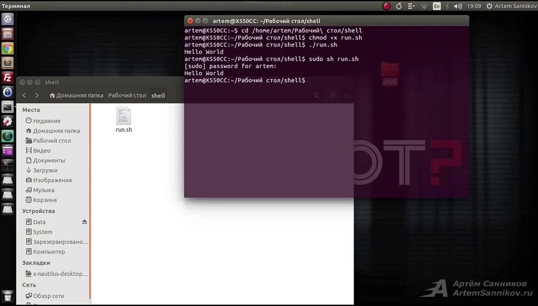Open the Files manager launcher icon
This screenshot has width=538, height=306.
tap(8, 34)
